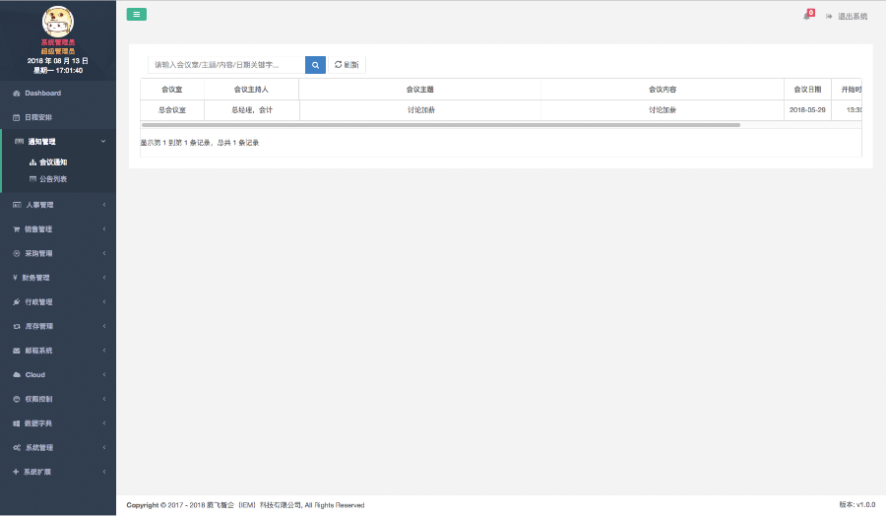
Task: Click the table's horizontal scrollbar
Action: 440,125
